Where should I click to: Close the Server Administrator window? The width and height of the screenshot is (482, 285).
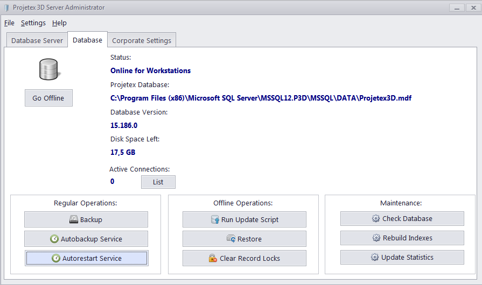point(473,8)
